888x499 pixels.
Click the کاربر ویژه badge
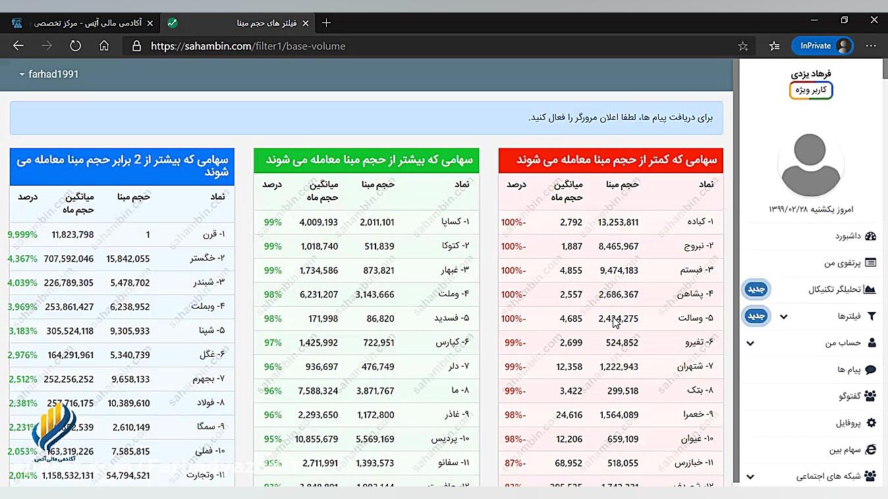pos(811,90)
